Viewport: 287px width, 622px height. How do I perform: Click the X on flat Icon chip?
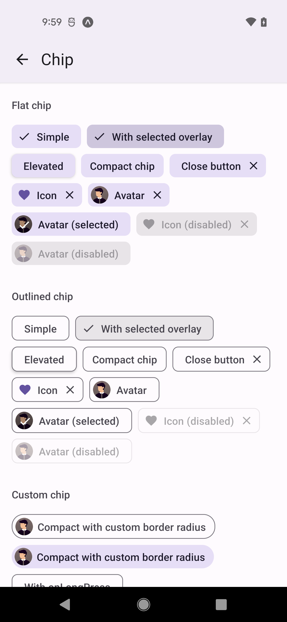coord(70,195)
